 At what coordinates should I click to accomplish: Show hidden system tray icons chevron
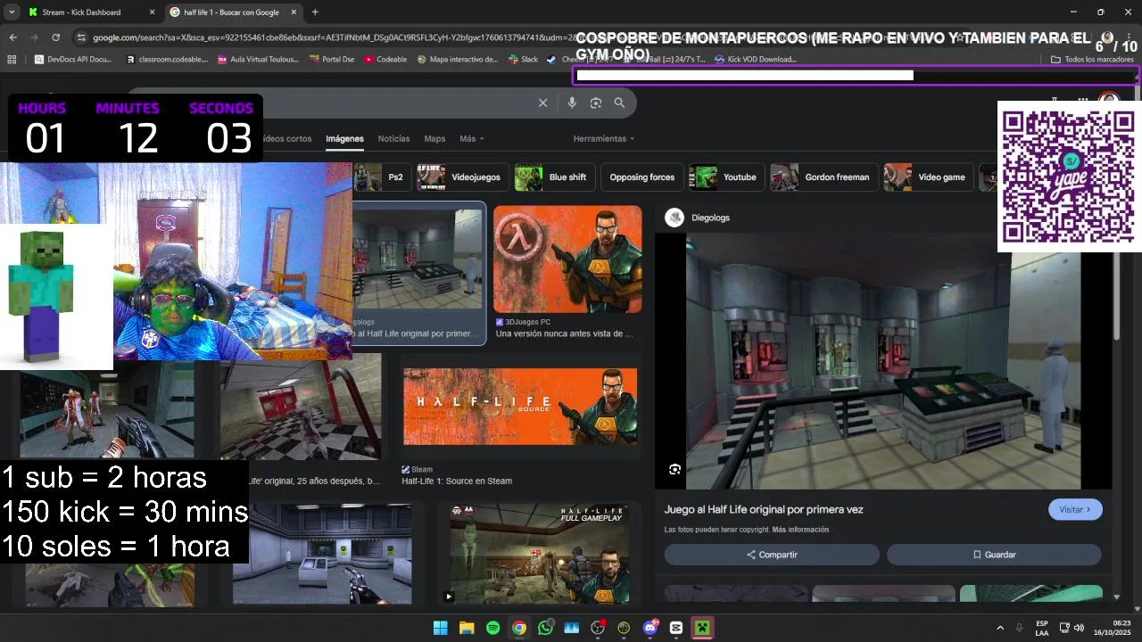(999, 628)
